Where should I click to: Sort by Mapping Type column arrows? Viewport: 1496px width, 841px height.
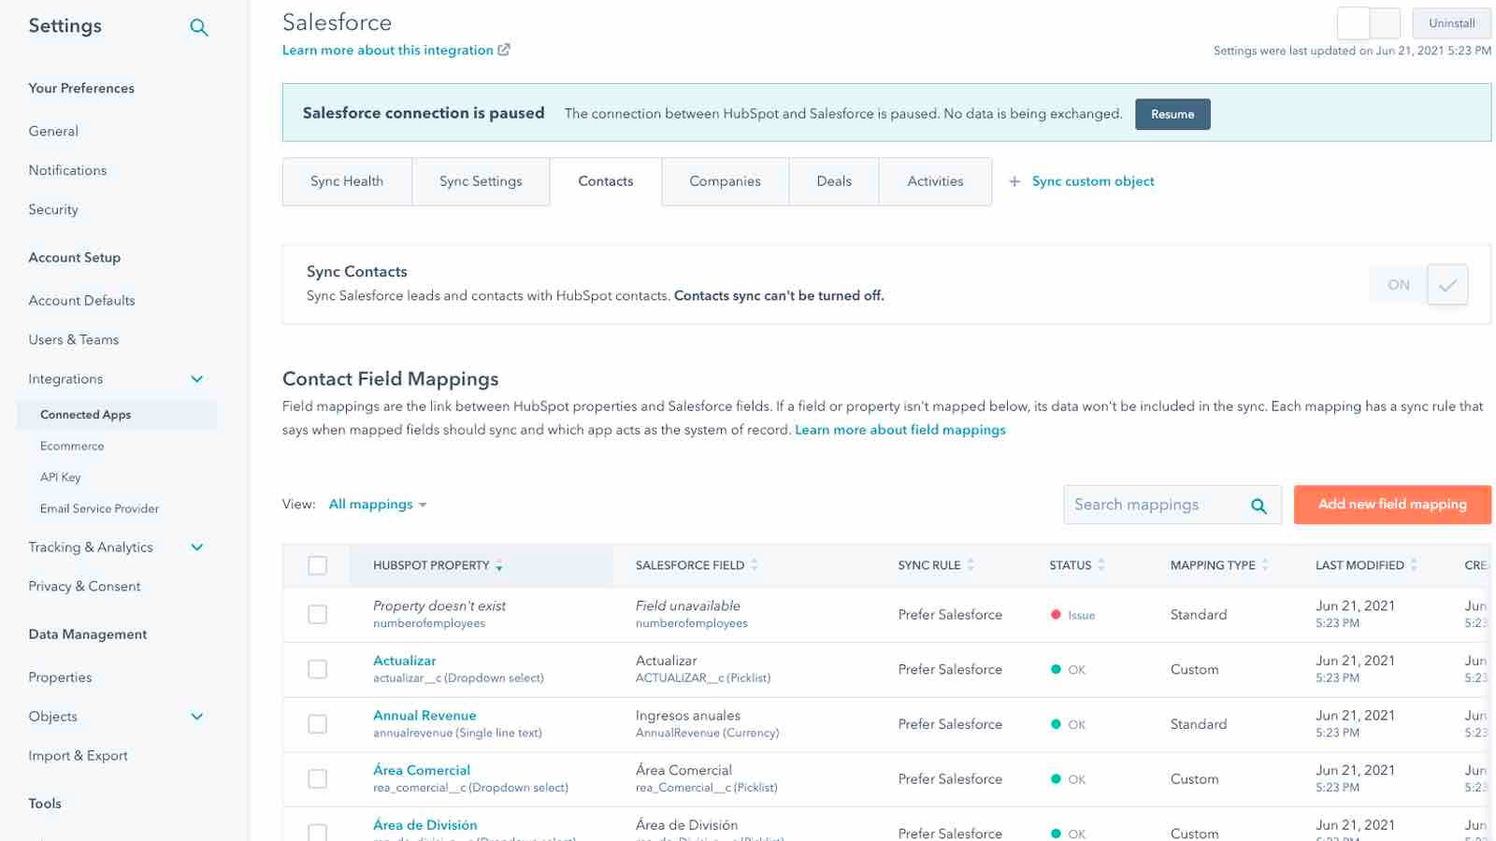pos(1265,565)
